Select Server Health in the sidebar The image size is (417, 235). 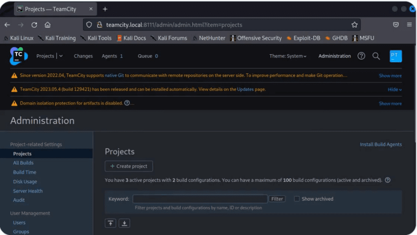coord(28,191)
